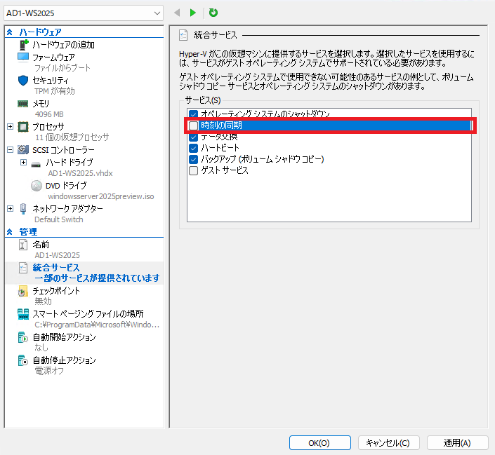This screenshot has height=455, width=495.
Task: Expand the ハード ドライブ tree node
Action: (x=23, y=163)
